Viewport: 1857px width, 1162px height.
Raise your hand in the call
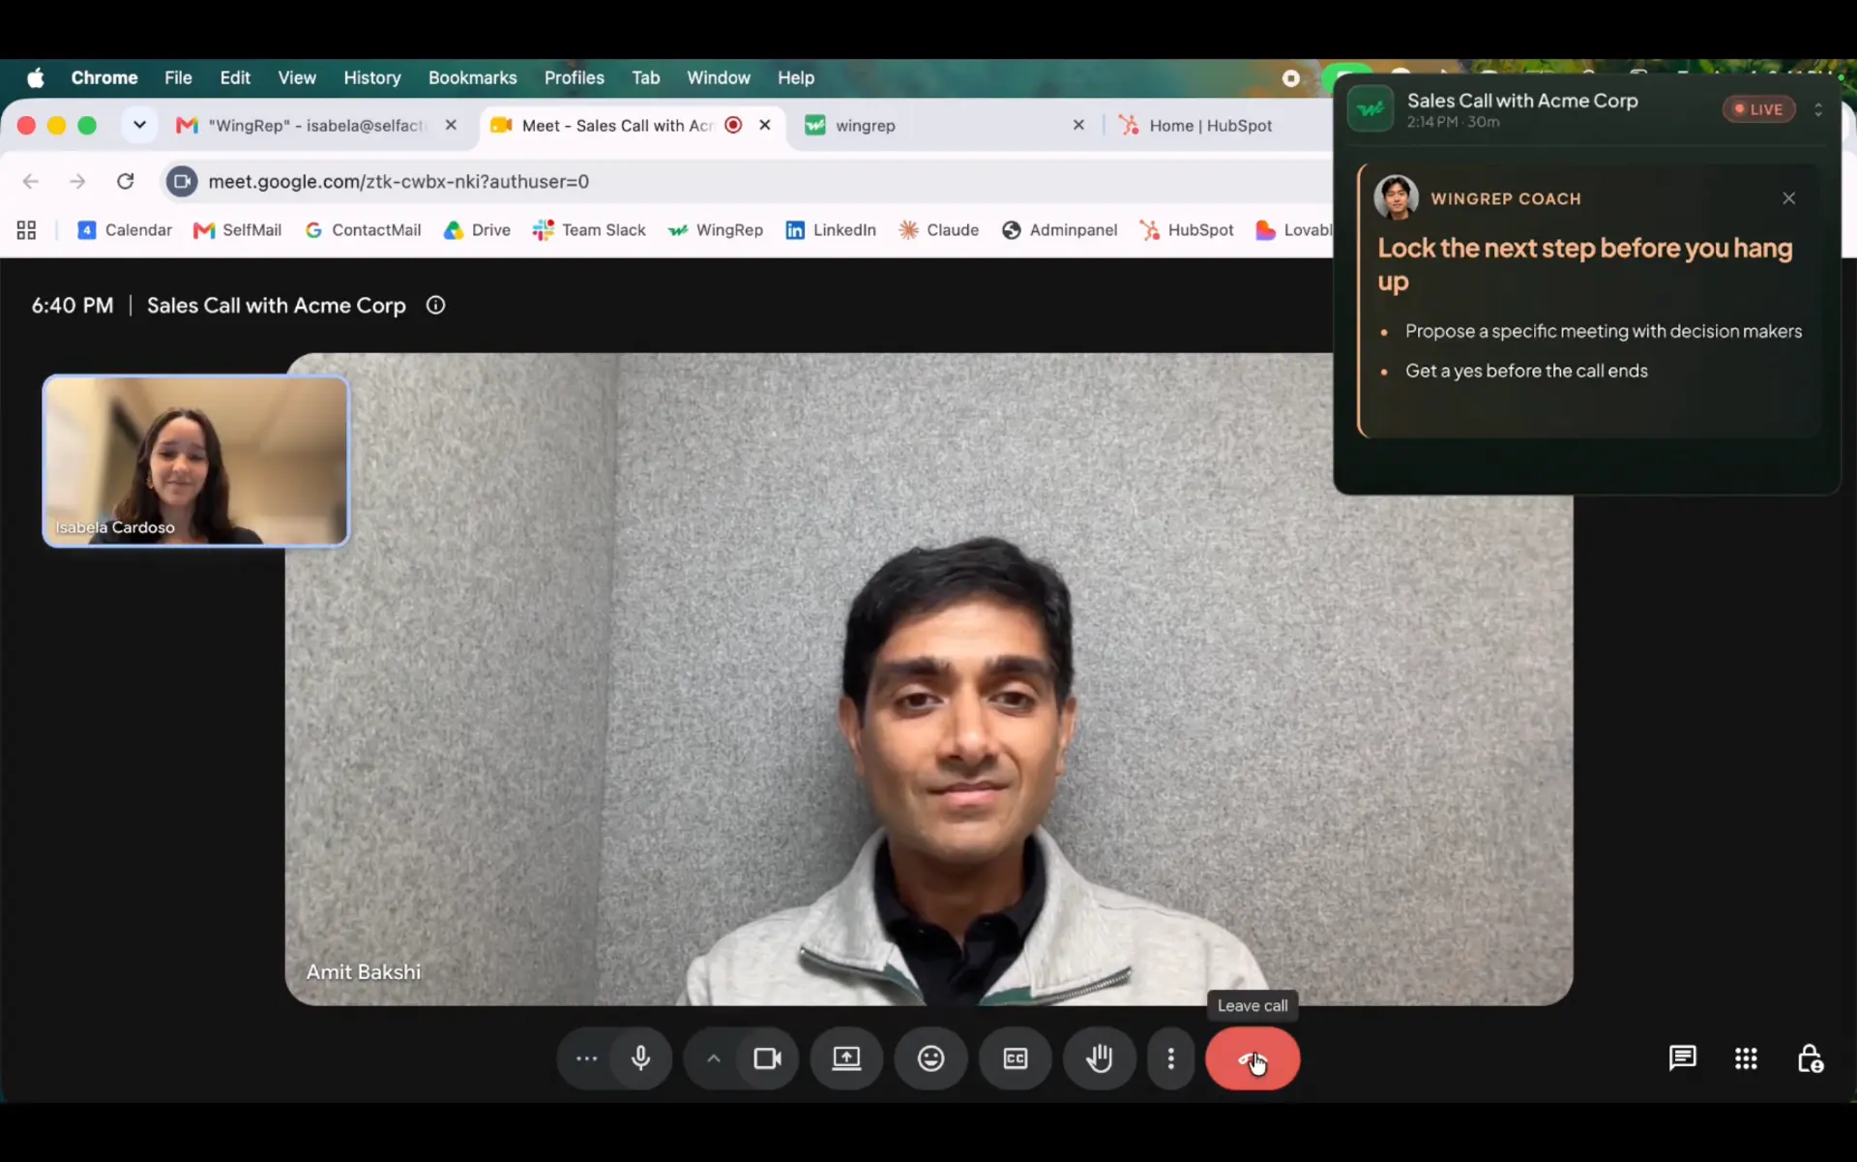click(1100, 1058)
